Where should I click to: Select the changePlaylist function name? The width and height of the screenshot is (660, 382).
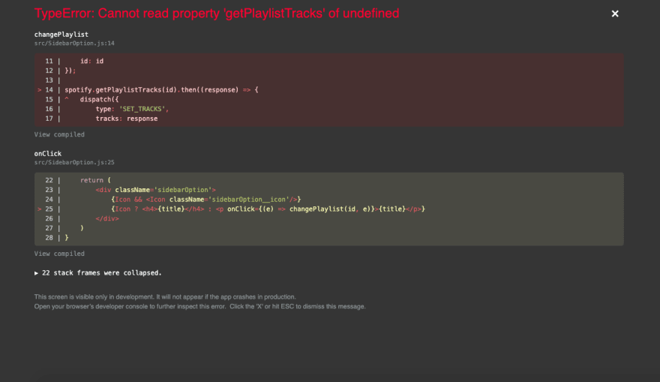tap(61, 35)
